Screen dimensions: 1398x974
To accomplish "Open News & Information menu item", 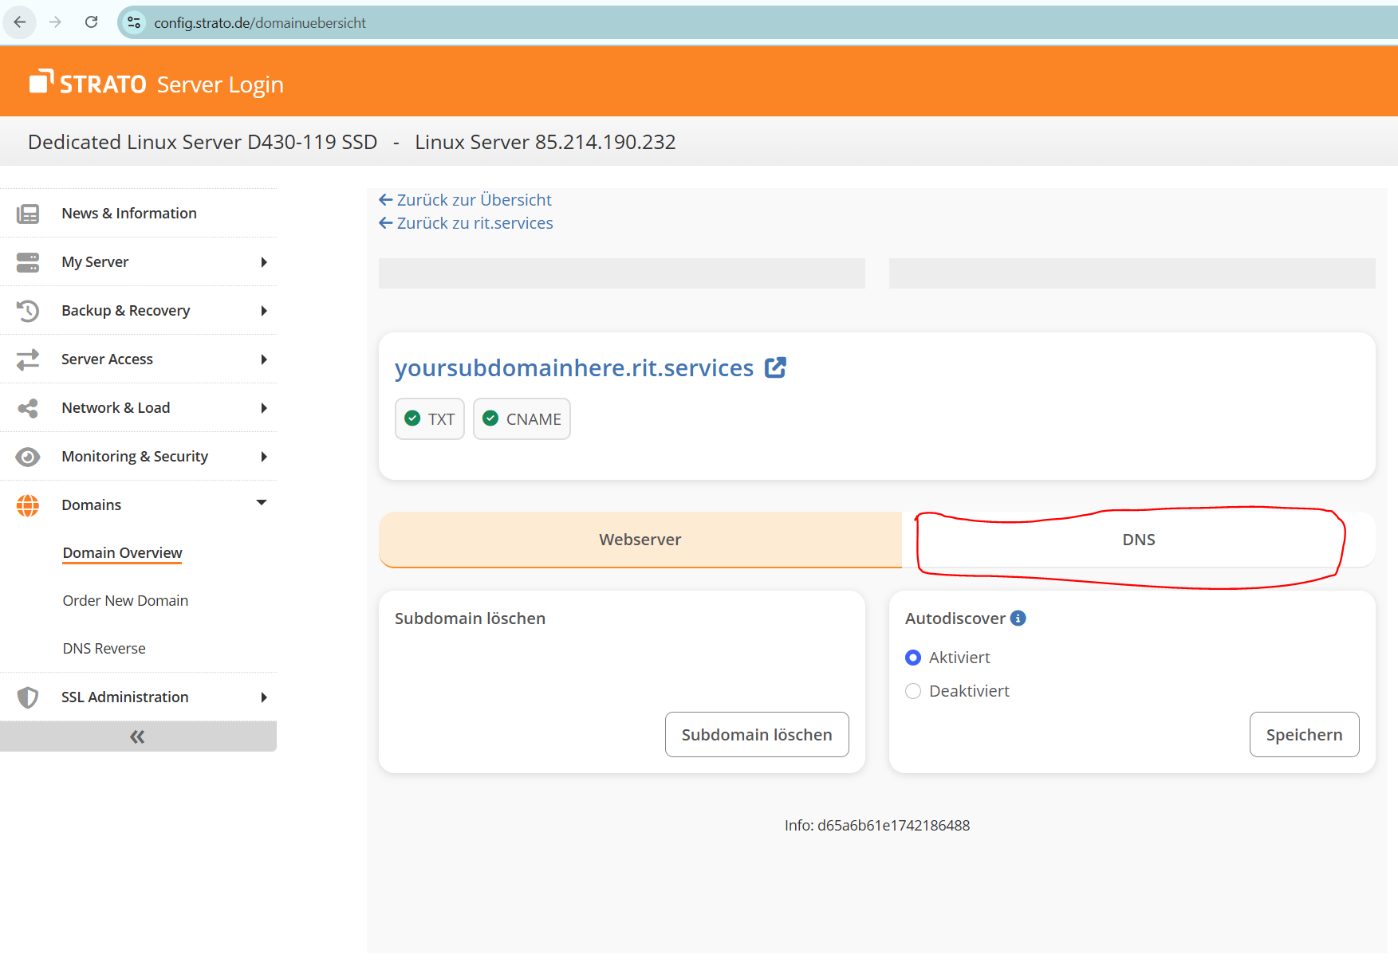I will (x=138, y=214).
